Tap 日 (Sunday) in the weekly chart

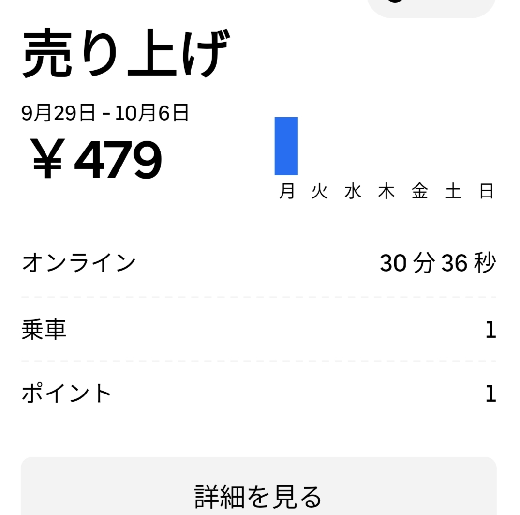(x=487, y=192)
